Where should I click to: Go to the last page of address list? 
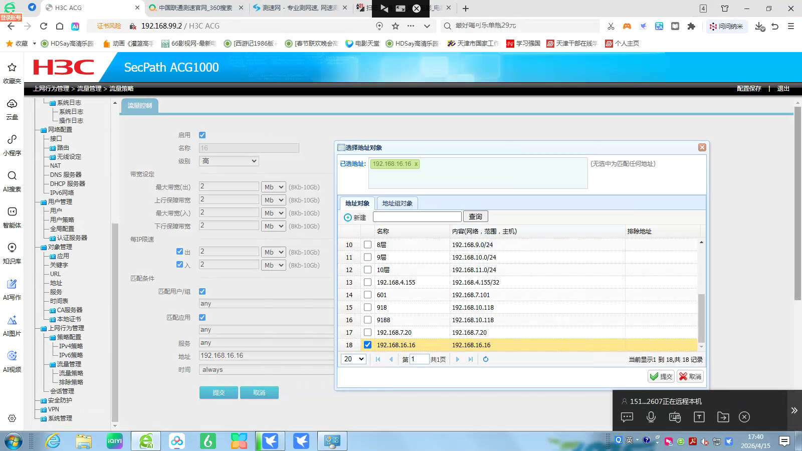470,359
